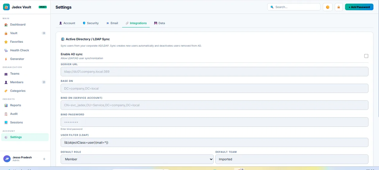Open the Email settings tab
Screen dimensions: 379x170
[x=112, y=23]
